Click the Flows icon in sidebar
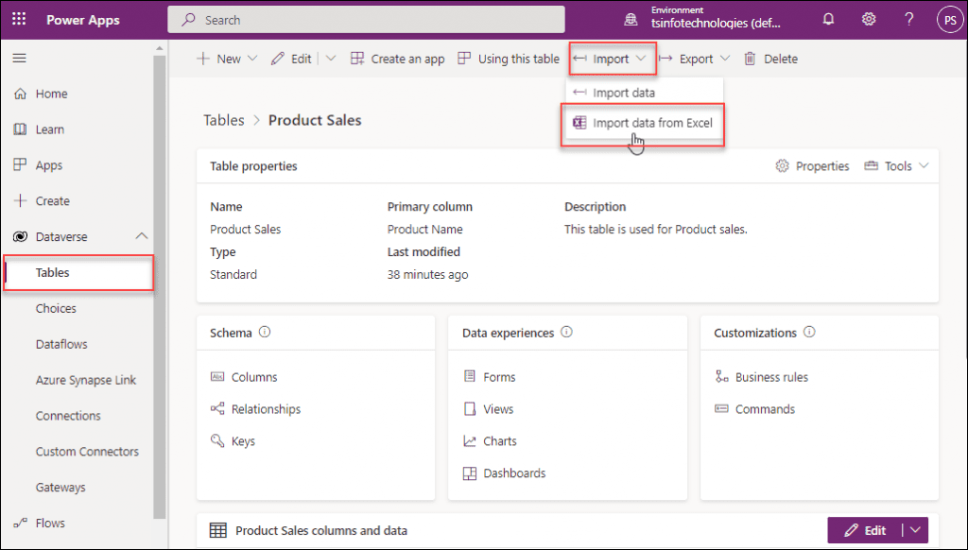The width and height of the screenshot is (968, 550). (x=21, y=523)
